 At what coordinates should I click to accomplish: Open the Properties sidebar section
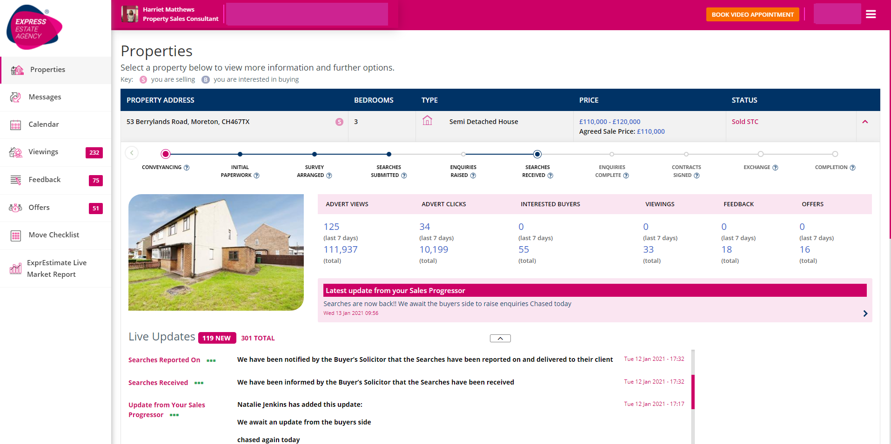tap(56, 70)
